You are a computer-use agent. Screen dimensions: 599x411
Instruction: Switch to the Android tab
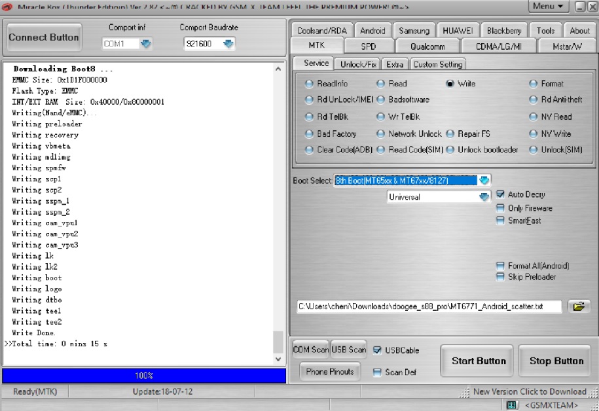(372, 31)
